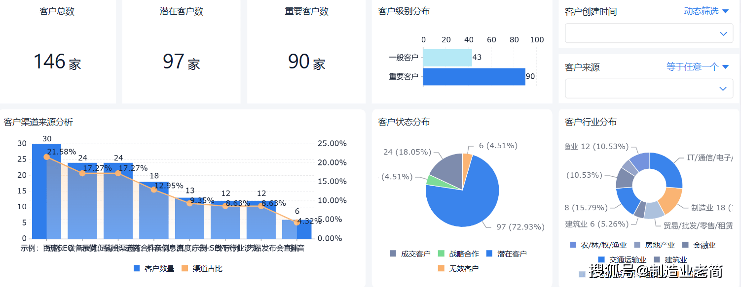Select the 一般客户 bar showing 43
Viewport: 741px width, 287px height.
(447, 58)
